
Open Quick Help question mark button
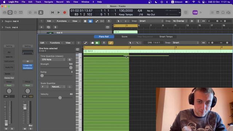click(15, 12)
